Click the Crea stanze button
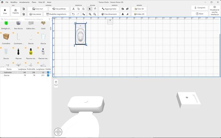 pos(35,14)
